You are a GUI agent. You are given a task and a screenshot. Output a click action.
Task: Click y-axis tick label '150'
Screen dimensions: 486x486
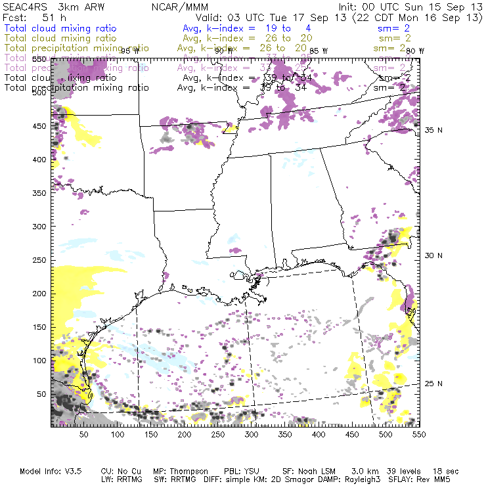point(39,327)
